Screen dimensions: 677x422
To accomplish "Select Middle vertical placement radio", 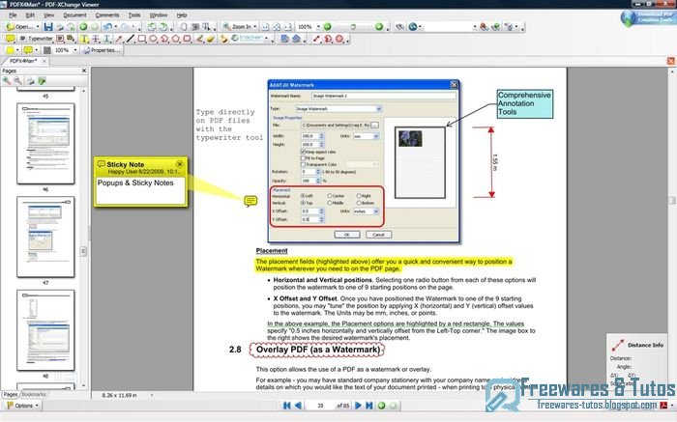I will pyautogui.click(x=330, y=203).
